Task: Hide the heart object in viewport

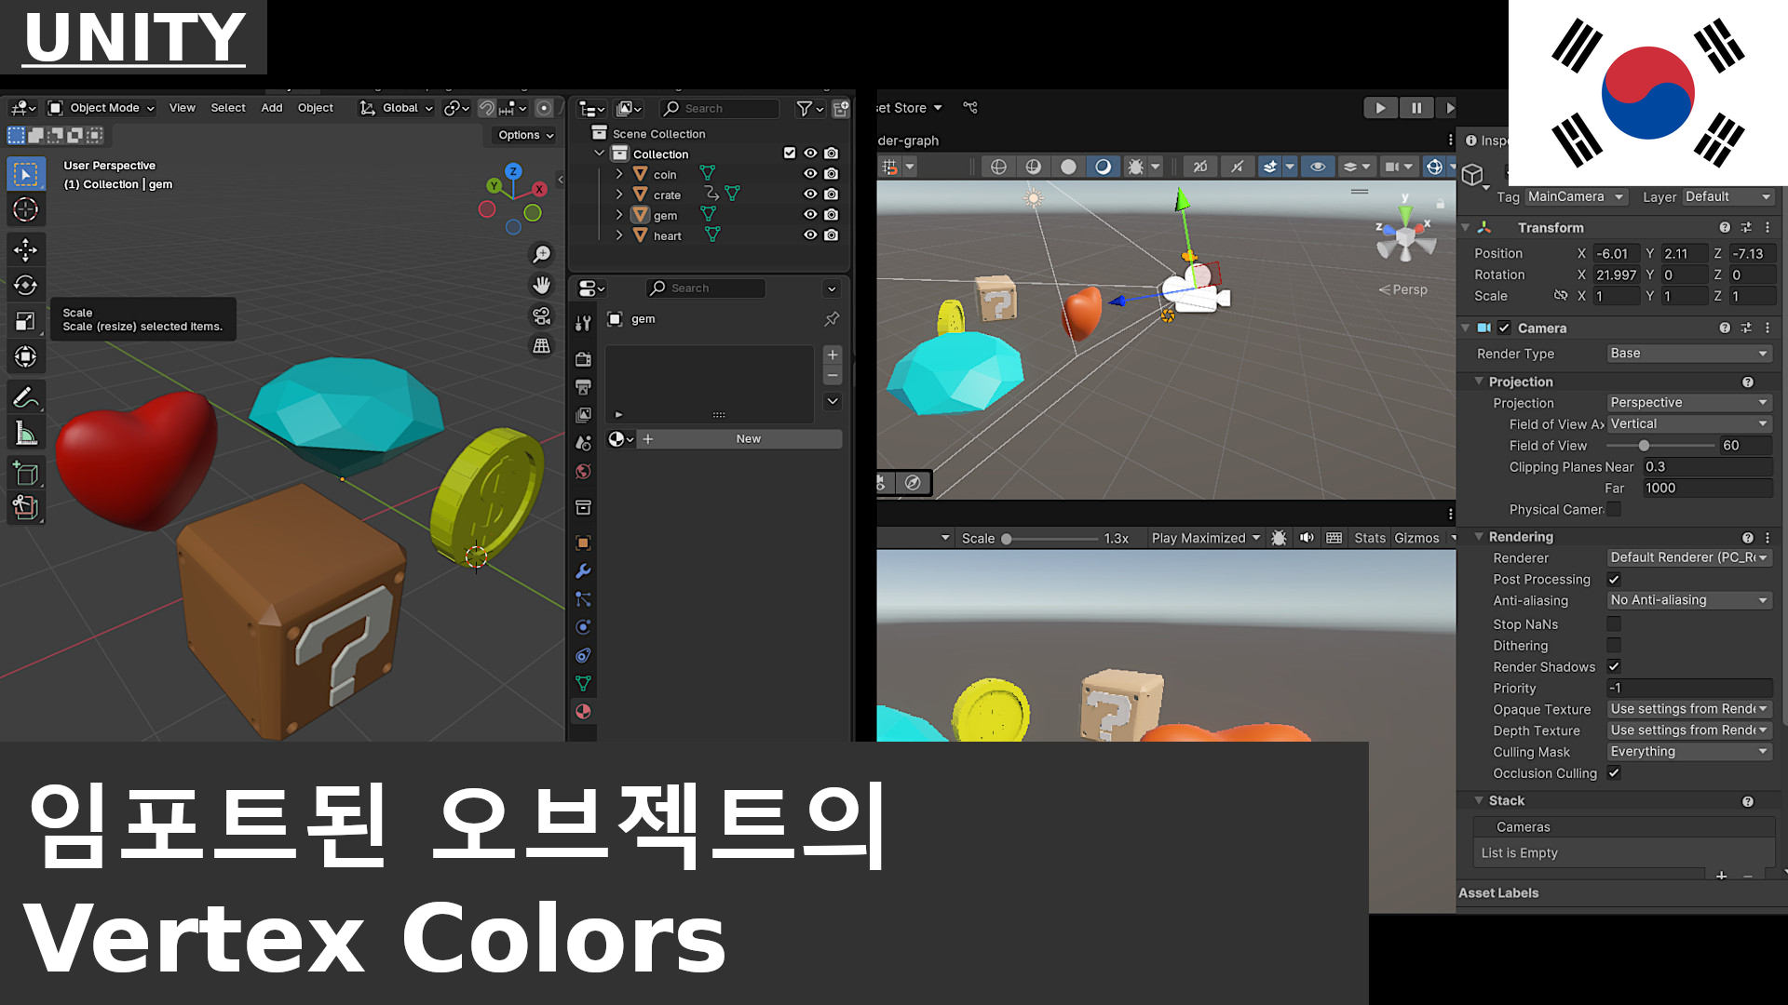Action: [x=810, y=235]
